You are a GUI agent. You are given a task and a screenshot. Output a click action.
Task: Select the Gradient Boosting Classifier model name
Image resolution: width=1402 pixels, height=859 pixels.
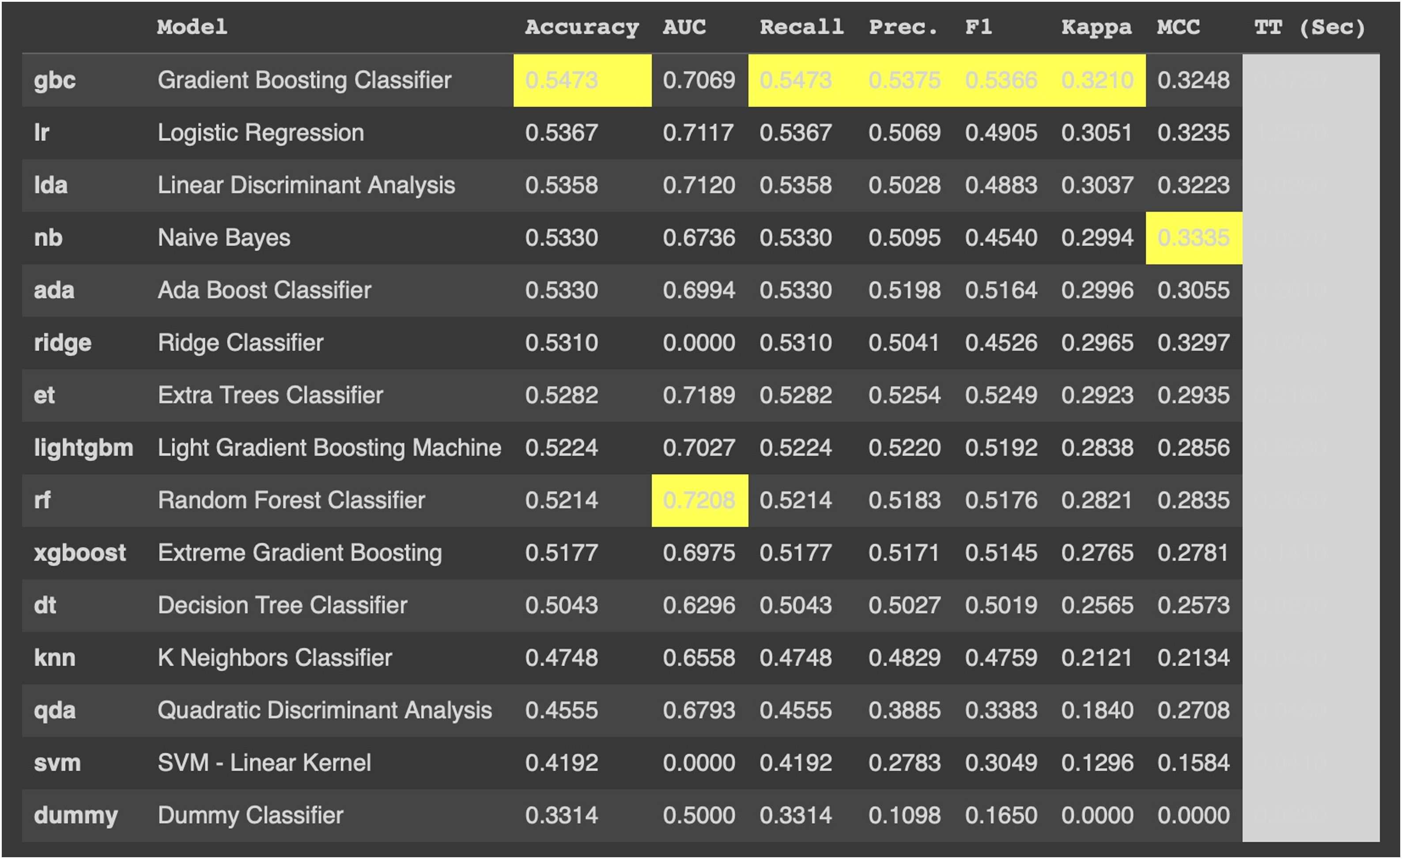click(x=304, y=80)
